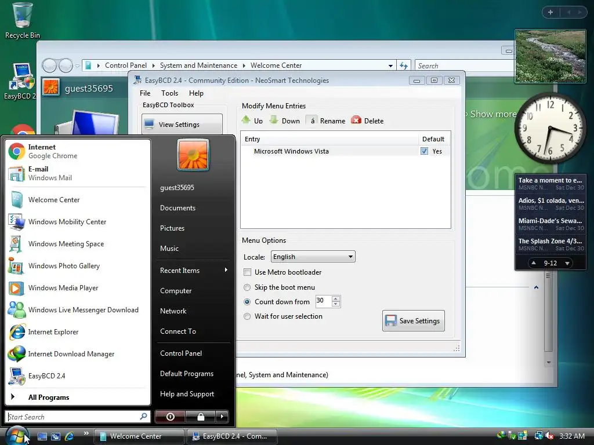The image size is (594, 445).
Task: Toggle Default checkbox for Windows Vista entry
Action: 424,151
